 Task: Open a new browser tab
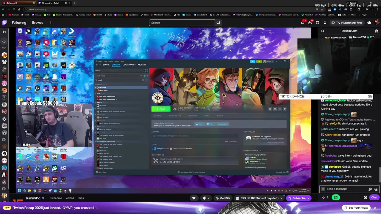(x=75, y=3)
